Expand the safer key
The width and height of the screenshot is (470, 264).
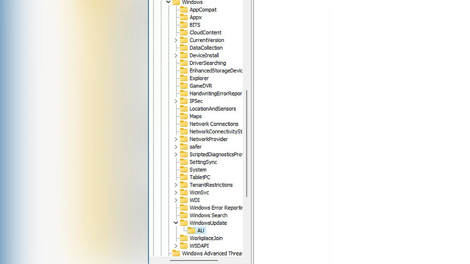coord(176,147)
